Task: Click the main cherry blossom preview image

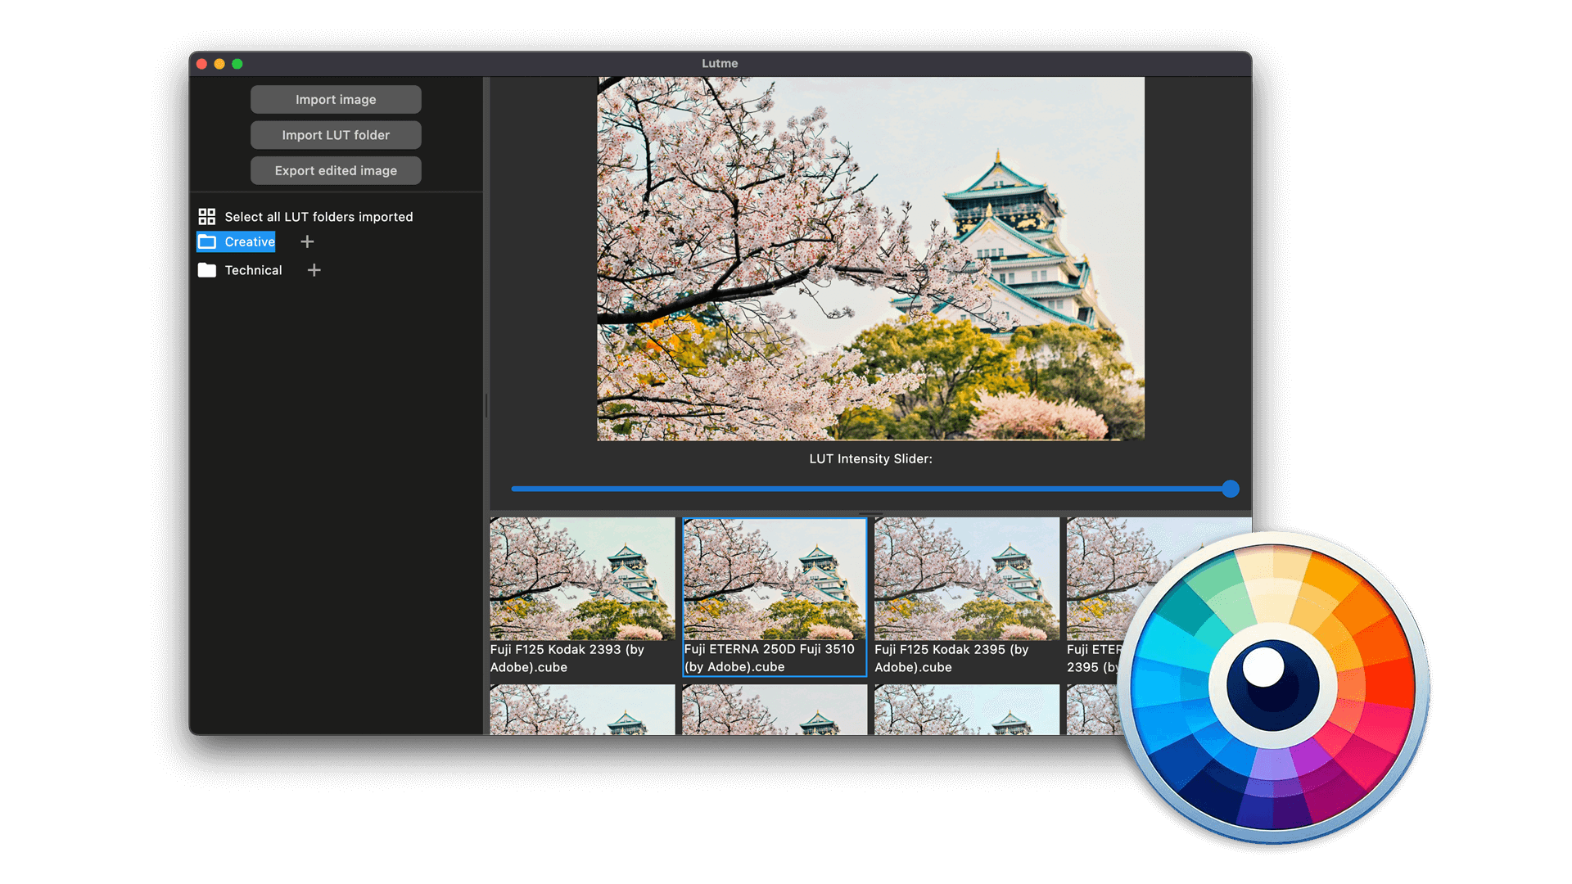Action: [870, 259]
